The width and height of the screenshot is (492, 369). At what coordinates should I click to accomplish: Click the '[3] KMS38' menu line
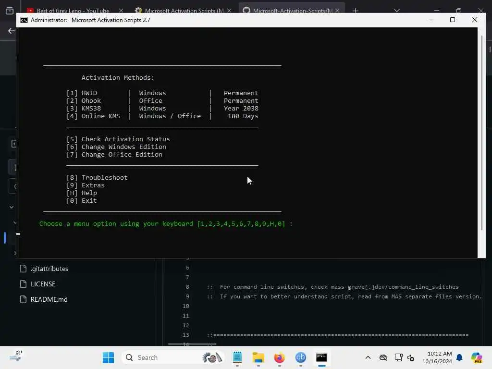(162, 108)
